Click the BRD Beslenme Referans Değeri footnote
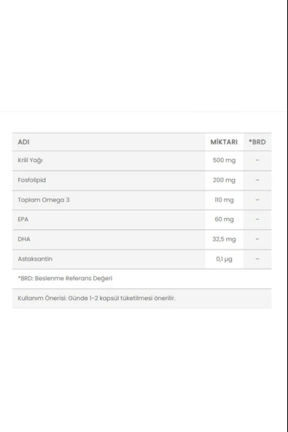 (x=65, y=279)
